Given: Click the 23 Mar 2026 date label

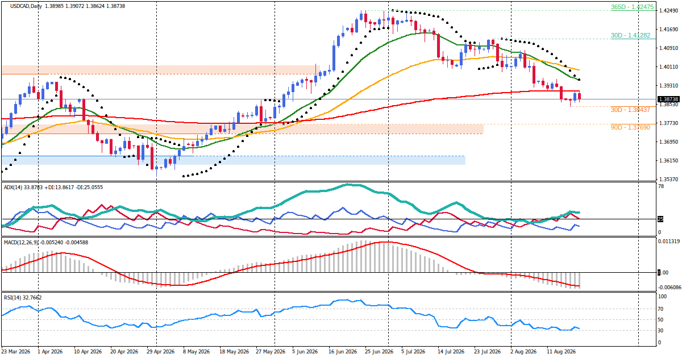Looking at the screenshot, I should (16, 352).
